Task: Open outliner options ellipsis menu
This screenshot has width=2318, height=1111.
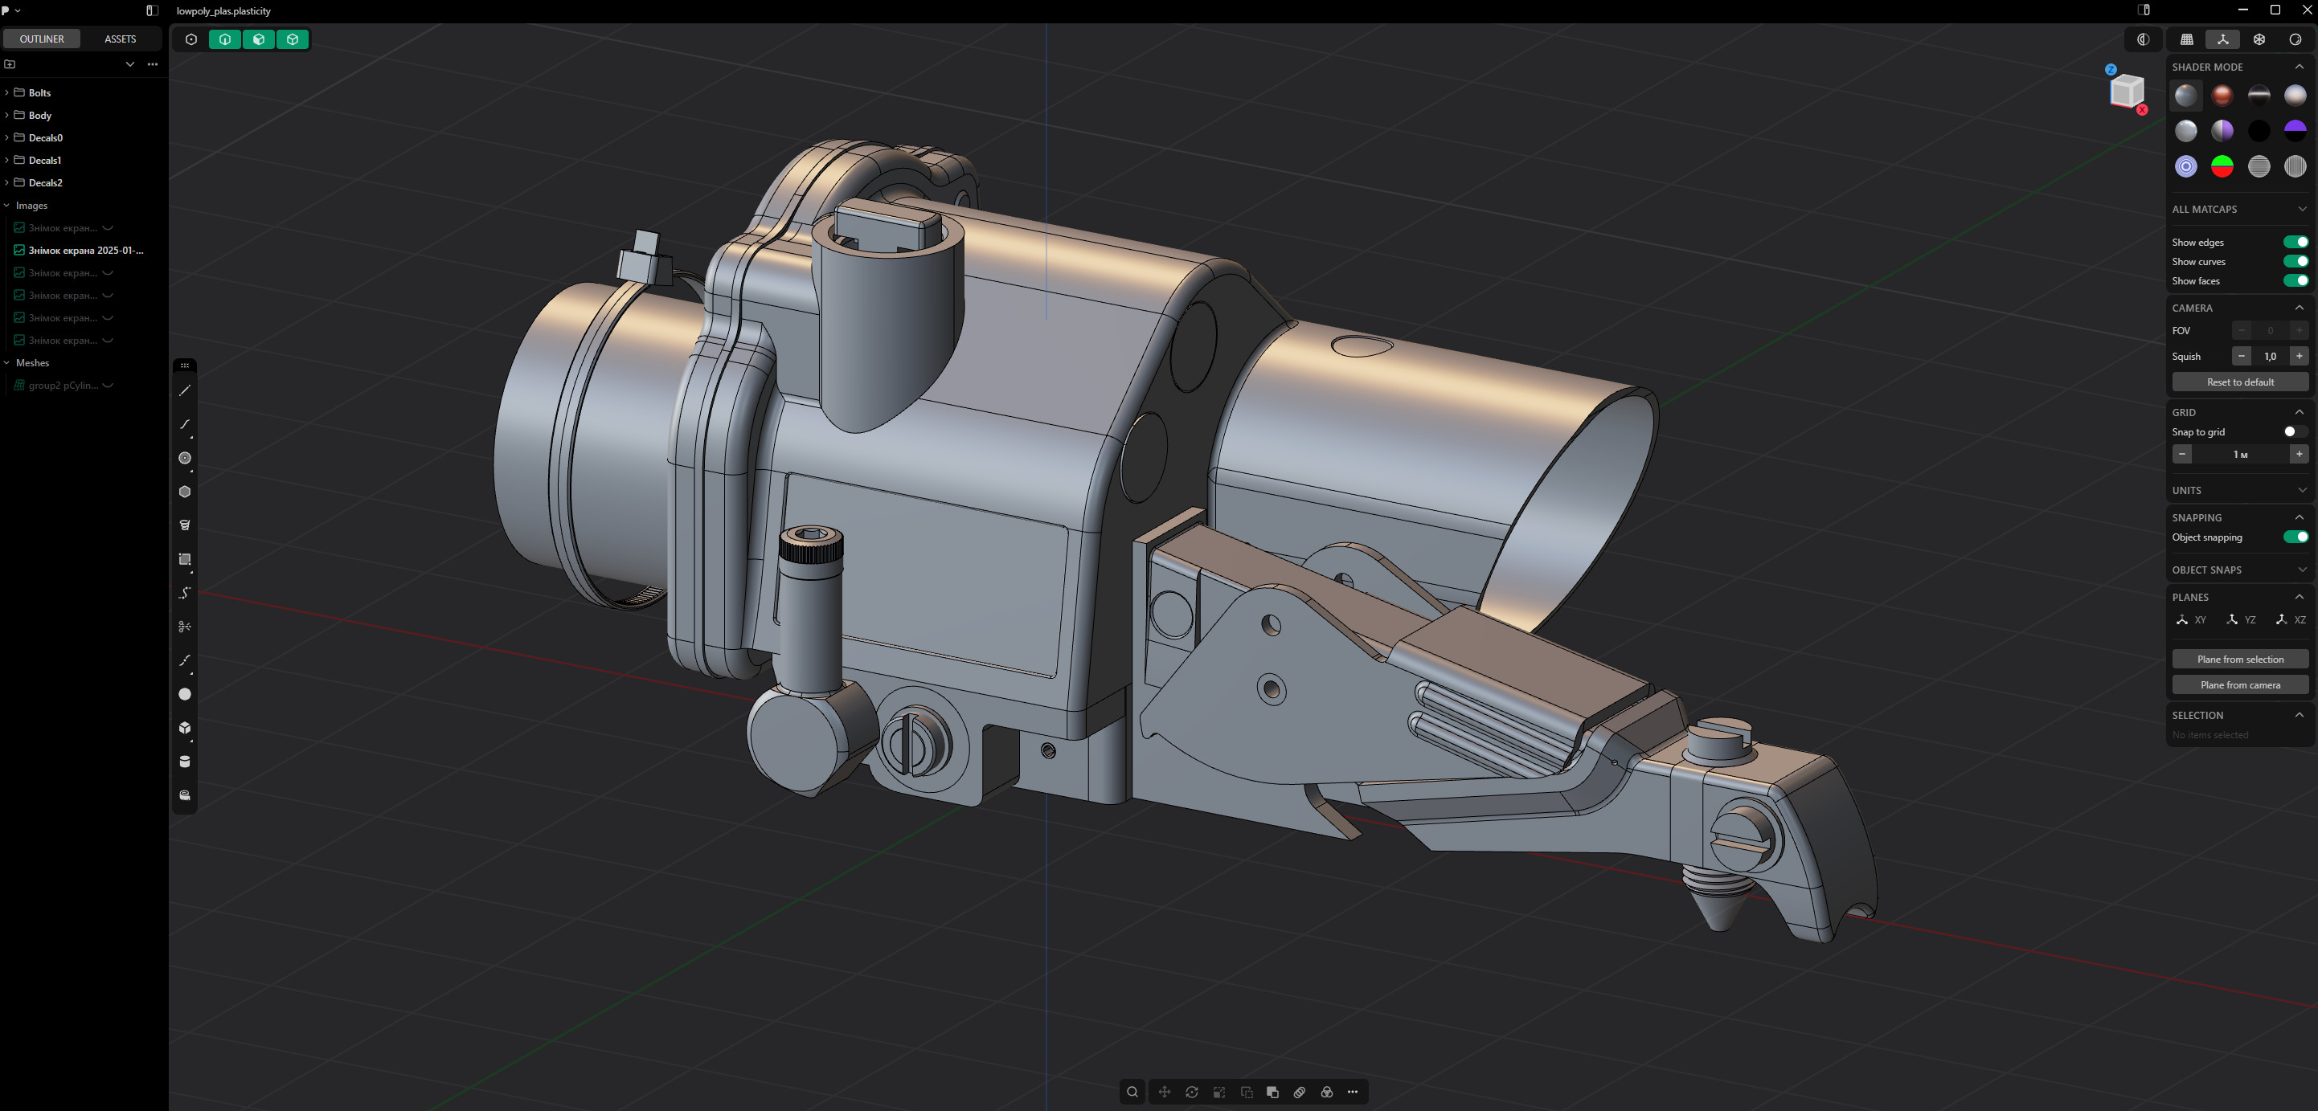Action: (x=153, y=64)
